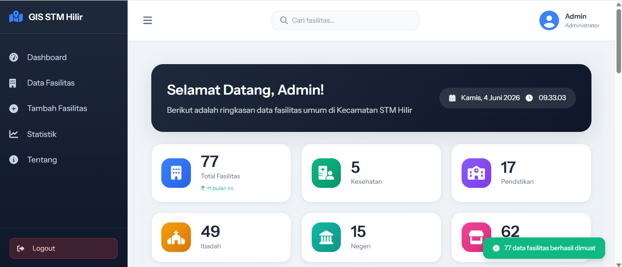Click the number 62 on the store card

point(510,232)
